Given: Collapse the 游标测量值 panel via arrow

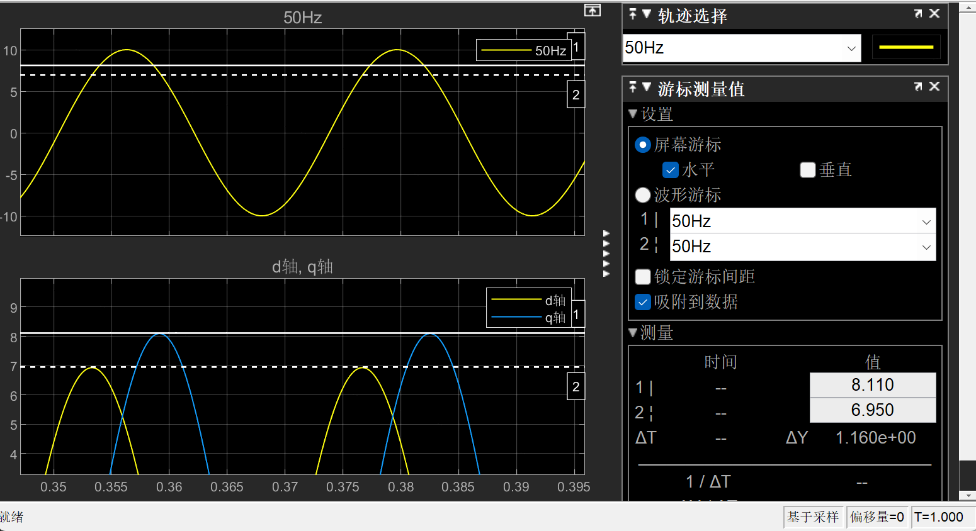Looking at the screenshot, I should 646,87.
